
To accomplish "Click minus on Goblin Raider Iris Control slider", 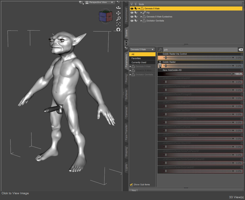I will (164, 58).
